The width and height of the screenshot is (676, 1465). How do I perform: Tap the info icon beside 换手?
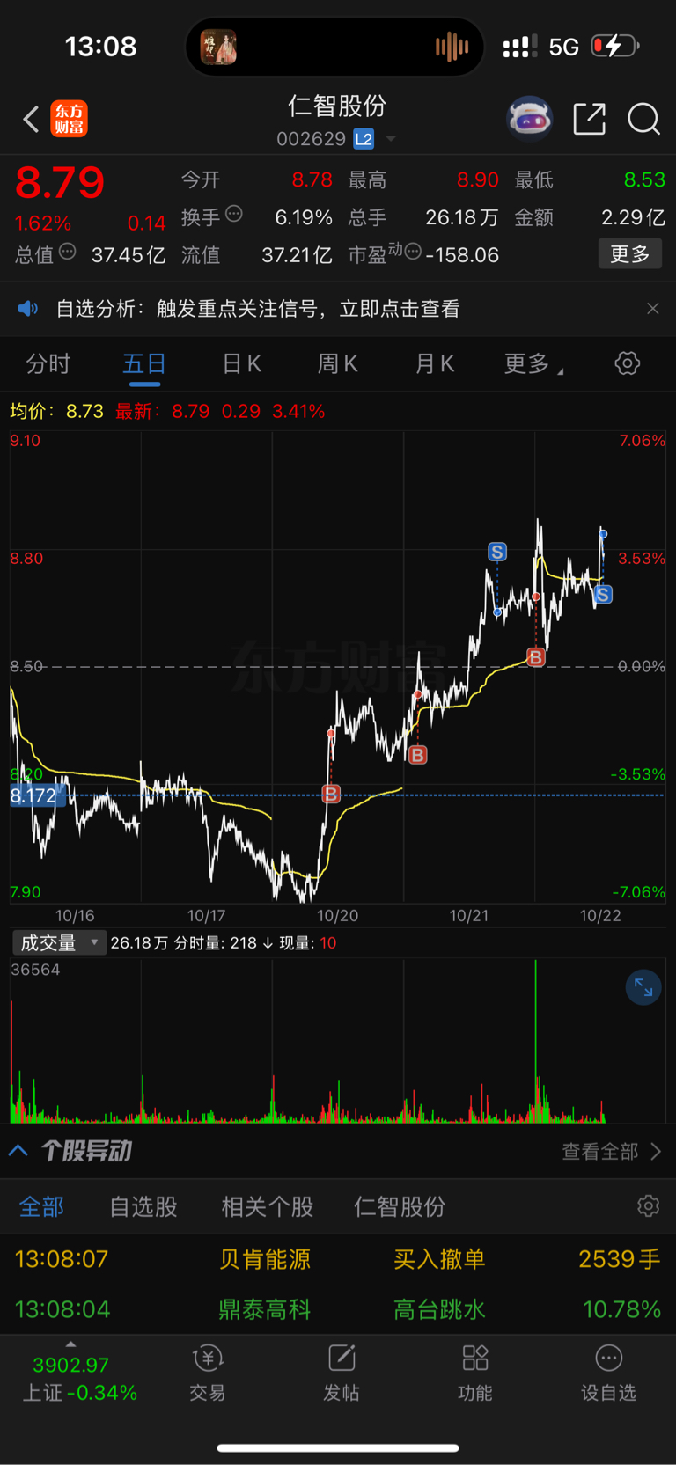click(234, 214)
